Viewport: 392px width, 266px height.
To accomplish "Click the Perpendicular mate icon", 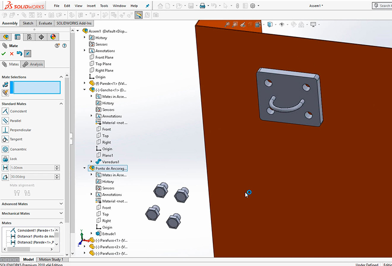I will 6,130.
